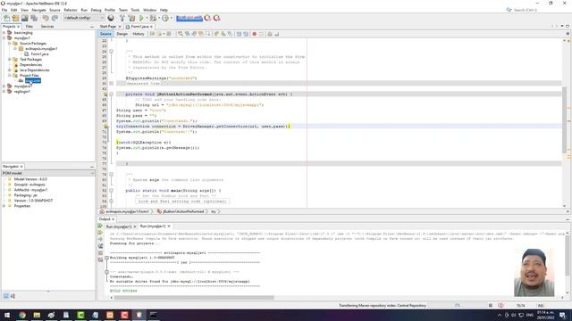Click the lightbulb hint icon on line 70
The image size is (572, 321).
(x=105, y=127)
